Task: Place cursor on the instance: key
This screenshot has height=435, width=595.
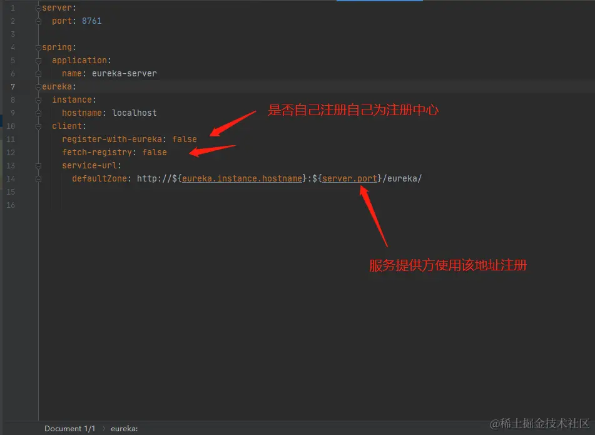Action: [x=74, y=100]
